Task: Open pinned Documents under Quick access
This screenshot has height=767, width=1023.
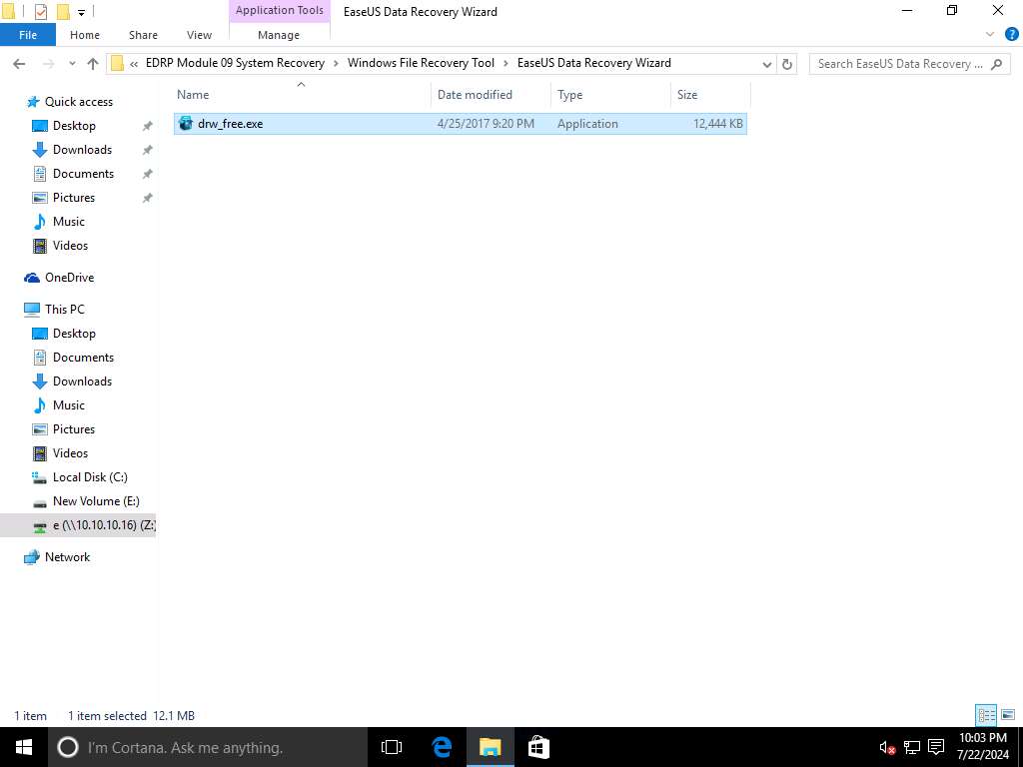Action: [83, 174]
